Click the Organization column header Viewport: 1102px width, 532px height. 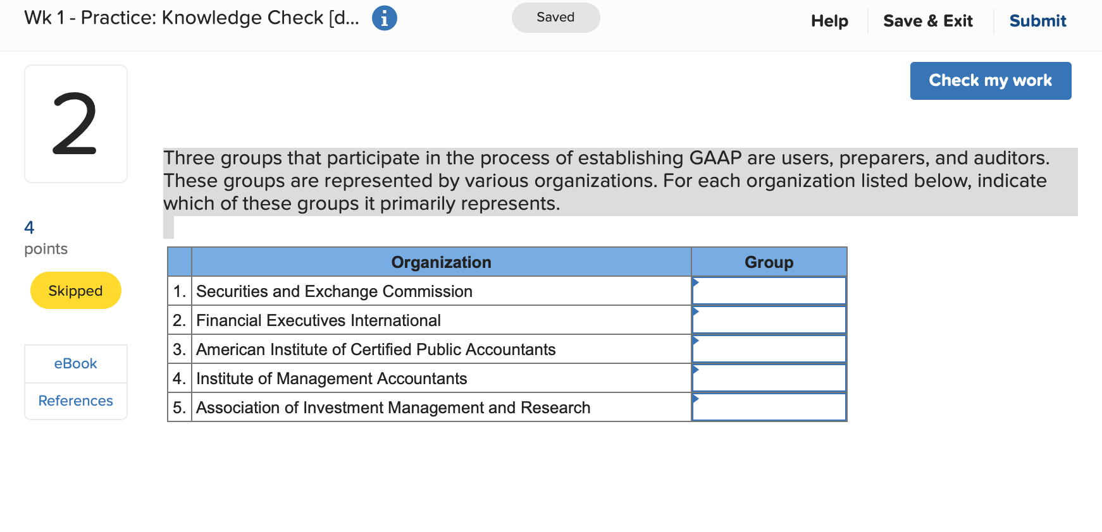[x=442, y=262]
